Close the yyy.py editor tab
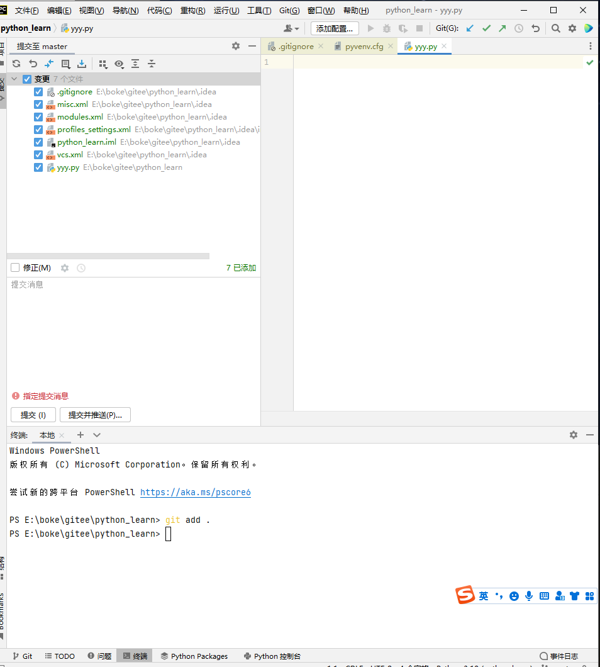The width and height of the screenshot is (600, 667). pyautogui.click(x=444, y=46)
